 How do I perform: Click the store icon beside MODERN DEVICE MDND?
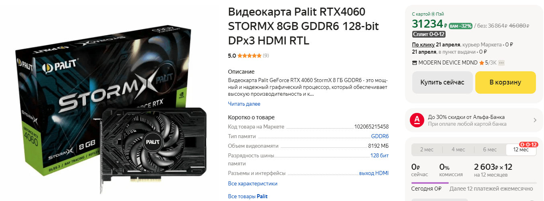(x=415, y=63)
